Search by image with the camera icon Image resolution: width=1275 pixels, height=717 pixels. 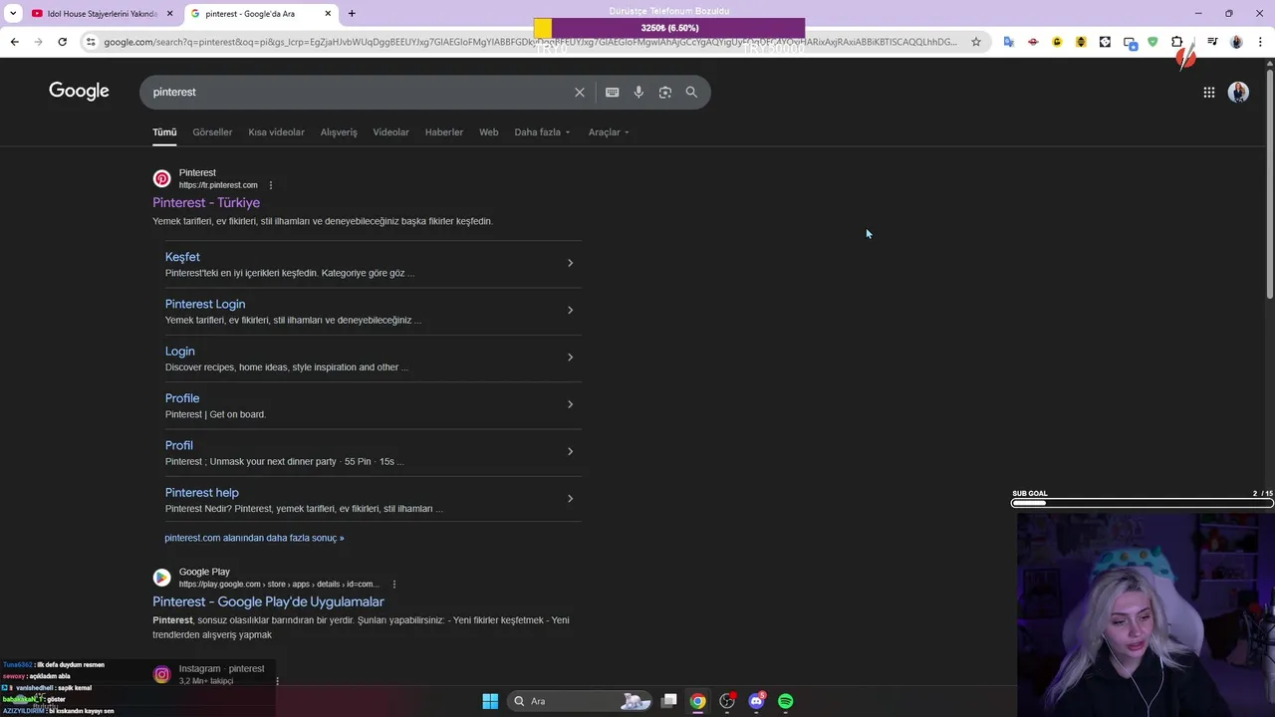click(664, 92)
